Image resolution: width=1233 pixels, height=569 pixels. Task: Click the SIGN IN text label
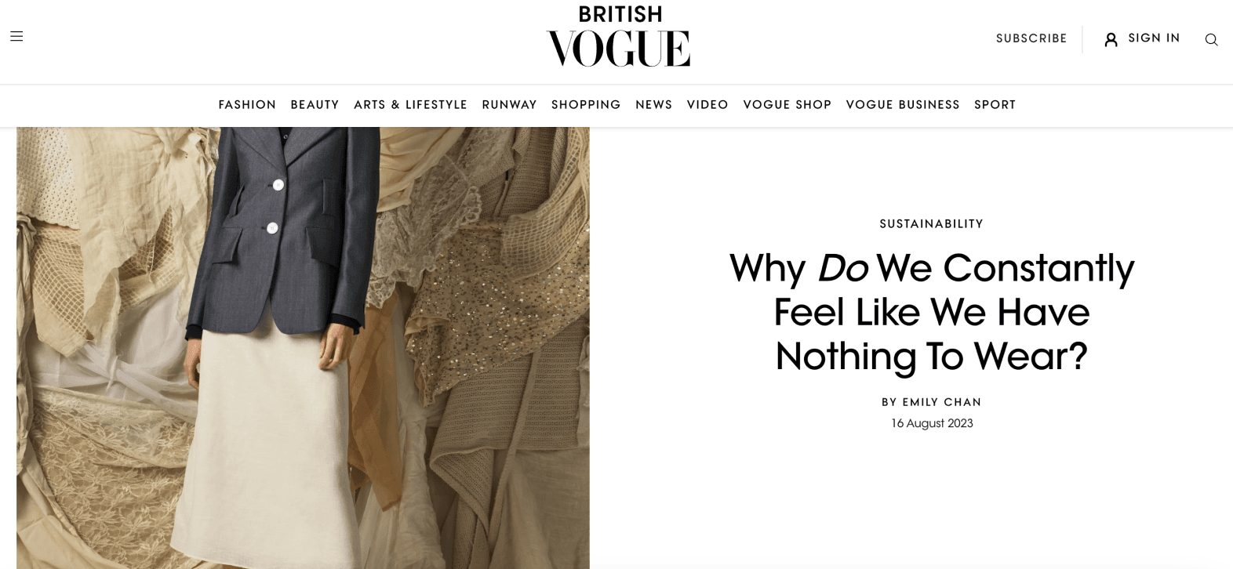[1153, 38]
